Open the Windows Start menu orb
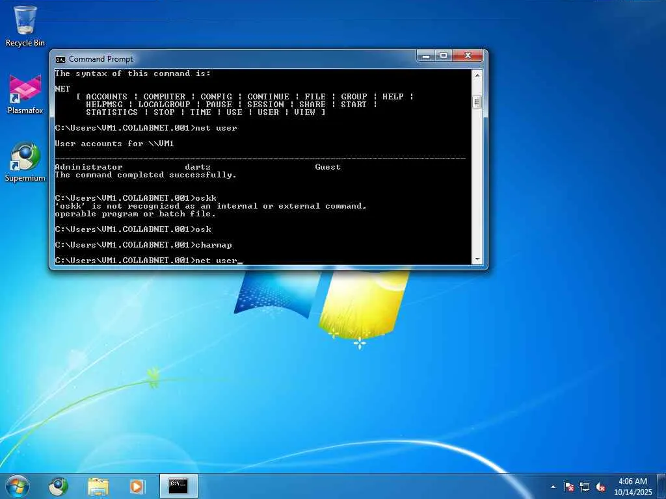This screenshot has height=499, width=666. tap(18, 486)
